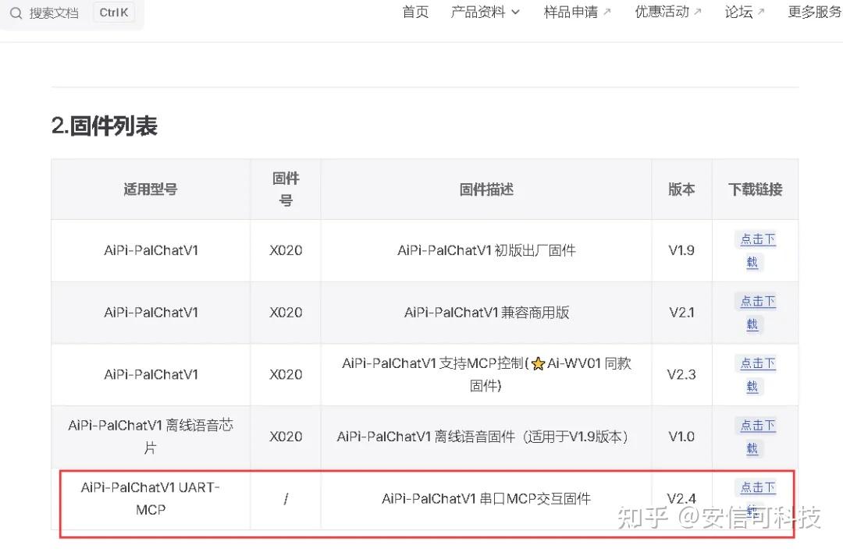Screen dimensions: 843x552
Task: Click external-link arrow beside 样品申请
Action: tap(607, 11)
